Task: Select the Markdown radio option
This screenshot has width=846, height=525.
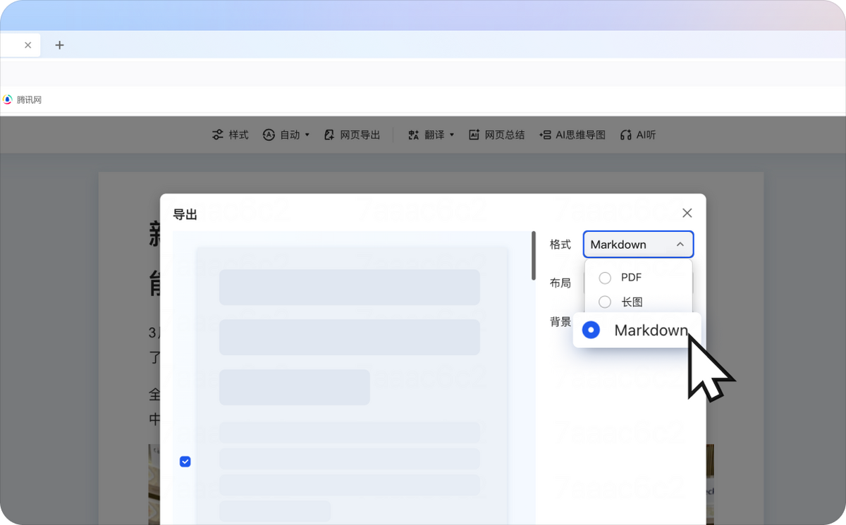Action: click(591, 330)
